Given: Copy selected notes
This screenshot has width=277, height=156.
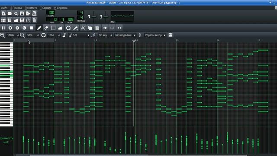Looking at the screenshot, I should click(x=90, y=28).
